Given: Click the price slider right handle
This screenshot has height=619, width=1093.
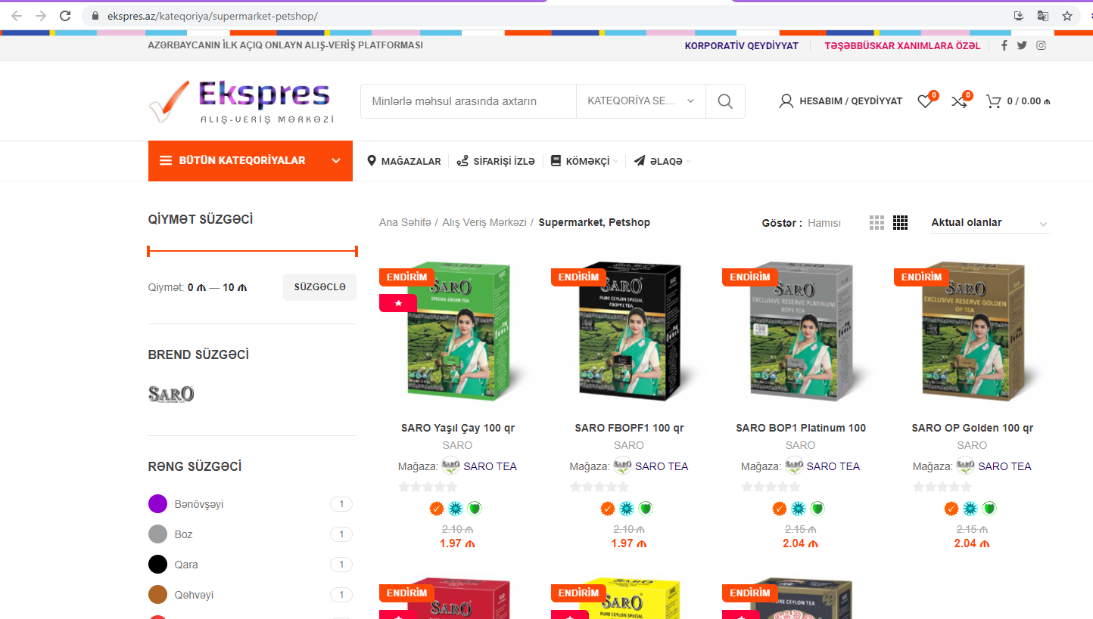Looking at the screenshot, I should (356, 251).
